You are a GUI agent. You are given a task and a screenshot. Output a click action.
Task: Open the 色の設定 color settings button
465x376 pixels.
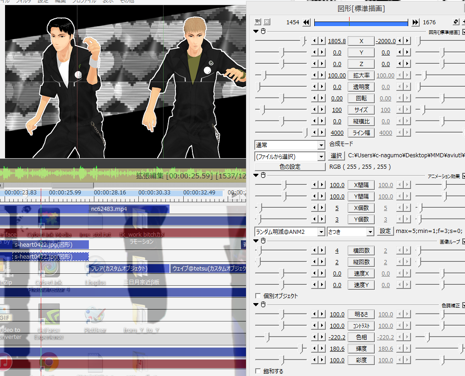point(290,167)
